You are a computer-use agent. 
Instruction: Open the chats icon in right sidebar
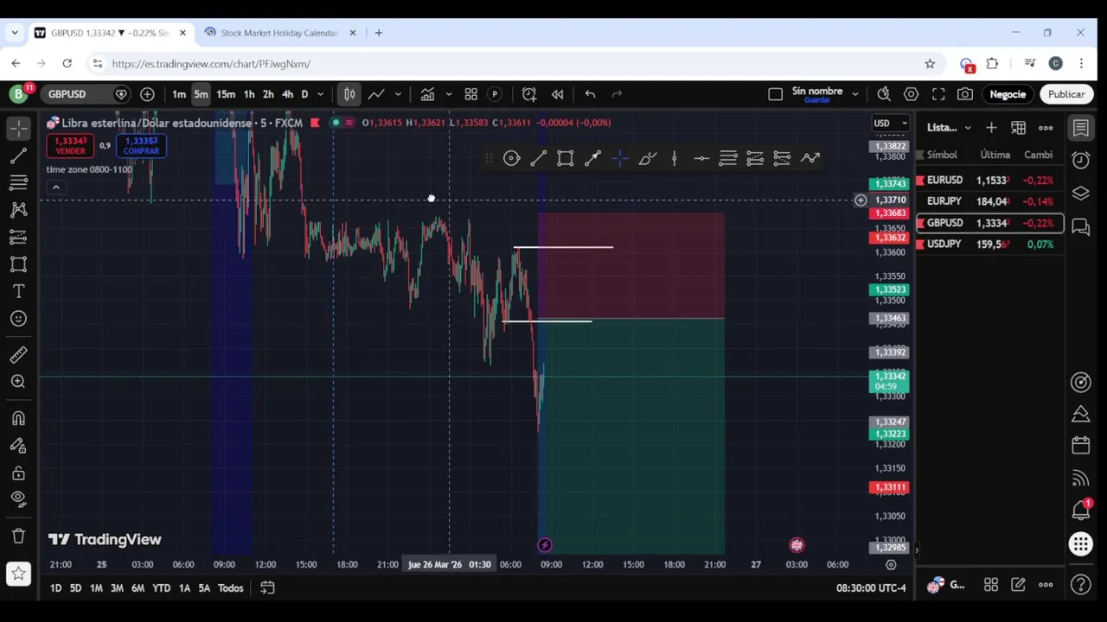(1080, 226)
